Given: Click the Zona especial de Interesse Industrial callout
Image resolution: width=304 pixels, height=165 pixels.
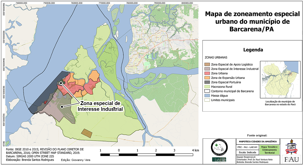Looking at the screenshot, I should (100, 106).
